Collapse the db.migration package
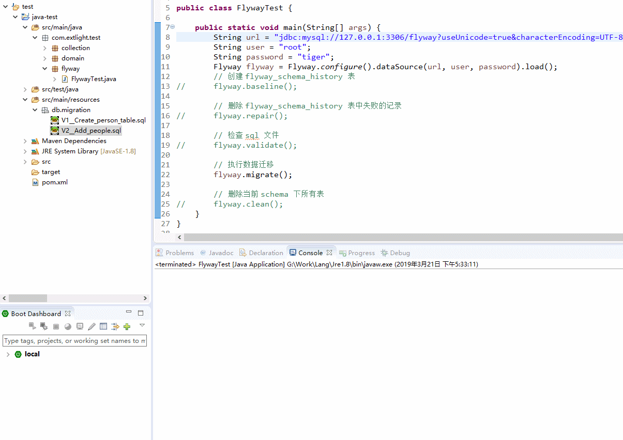Screen dimensions: 623x440 point(35,109)
